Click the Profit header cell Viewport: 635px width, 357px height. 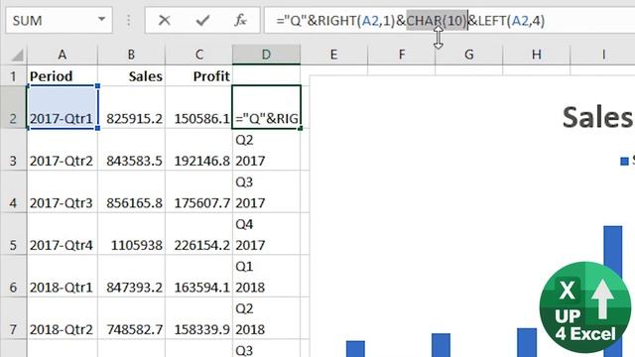point(198,75)
